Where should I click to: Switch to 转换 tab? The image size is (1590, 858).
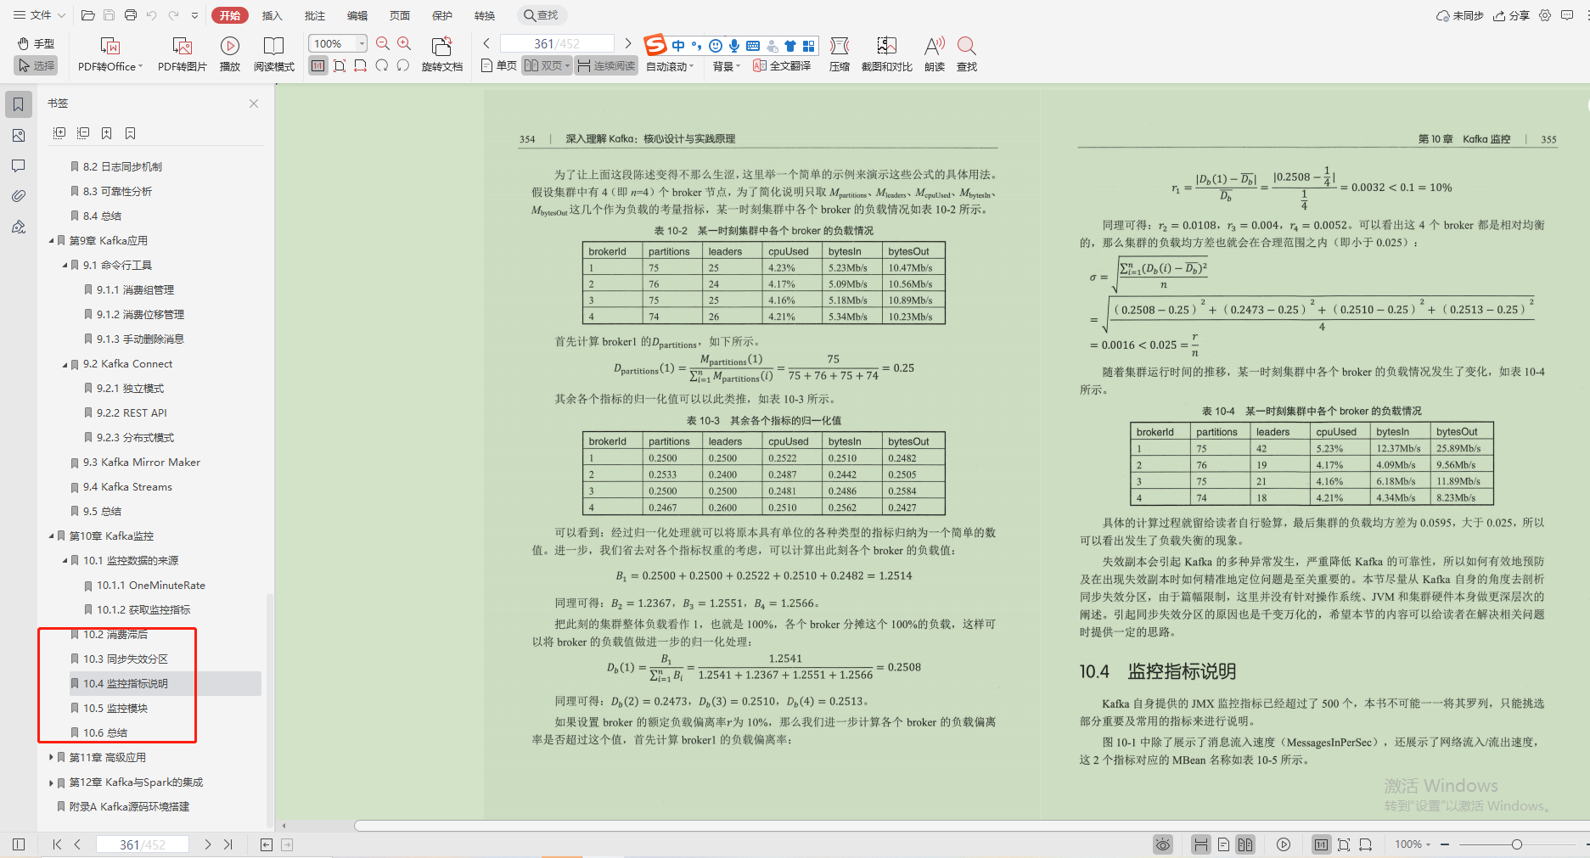[x=485, y=15]
